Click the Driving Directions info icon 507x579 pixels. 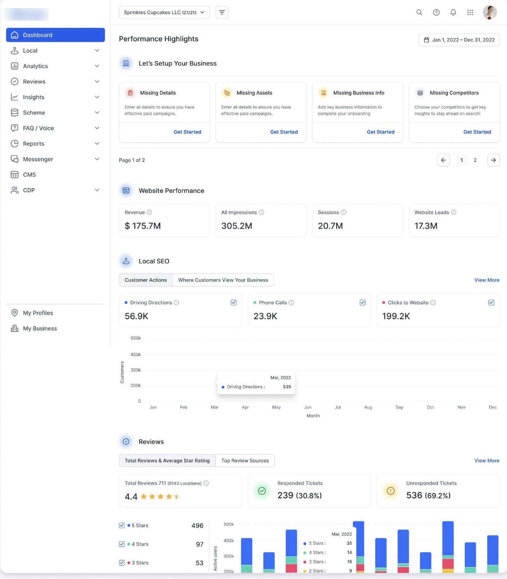tap(176, 303)
